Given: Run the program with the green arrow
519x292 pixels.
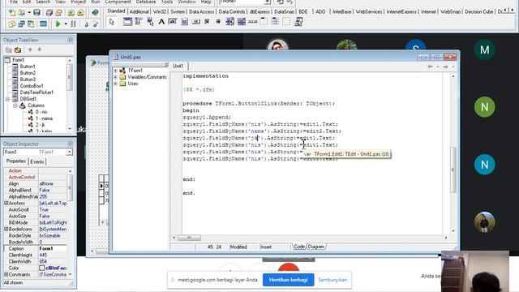Looking at the screenshot, I should tap(58, 24).
